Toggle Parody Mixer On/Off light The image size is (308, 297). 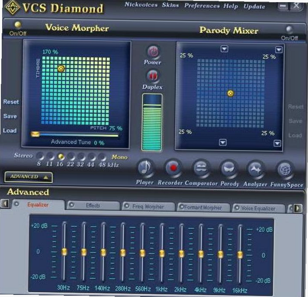(289, 30)
